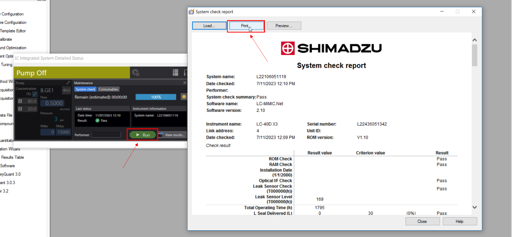Click instrument name value LC-40D X3
Viewport: 512px width, 237px height.
click(x=267, y=124)
